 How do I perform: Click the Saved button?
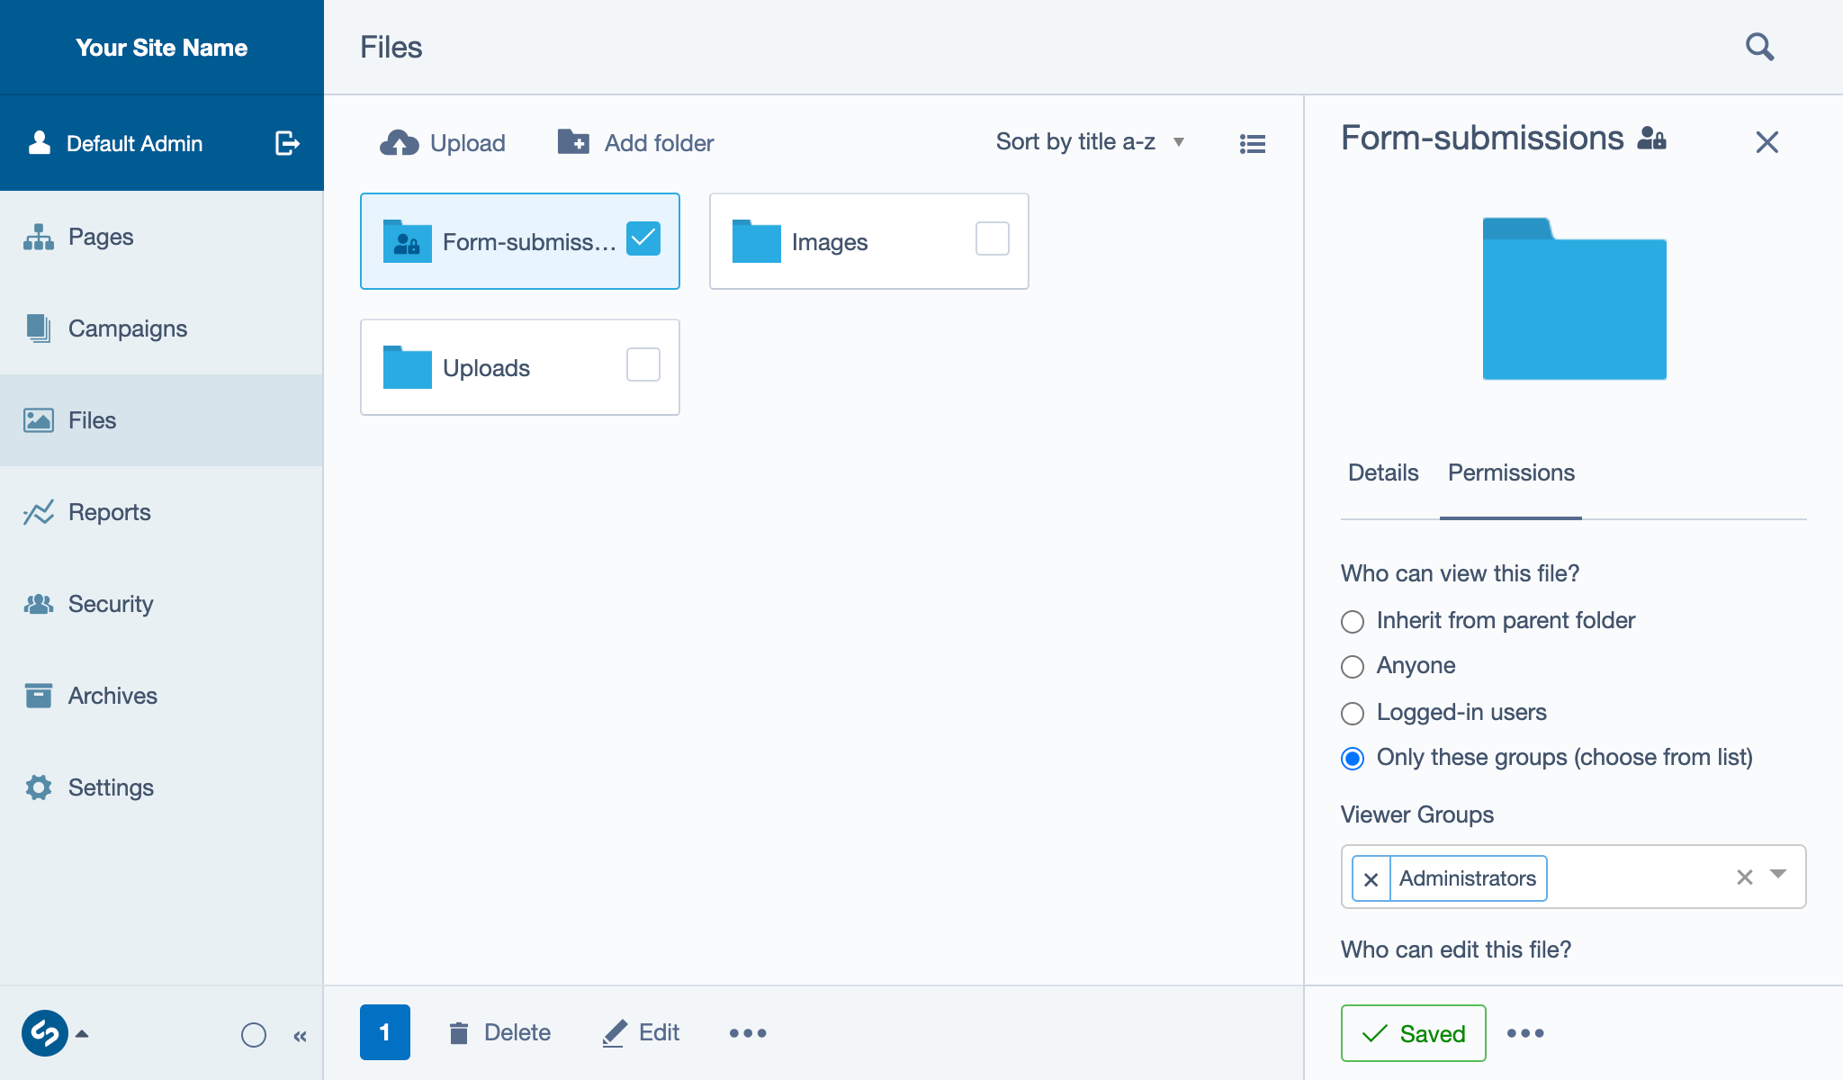coord(1413,1033)
